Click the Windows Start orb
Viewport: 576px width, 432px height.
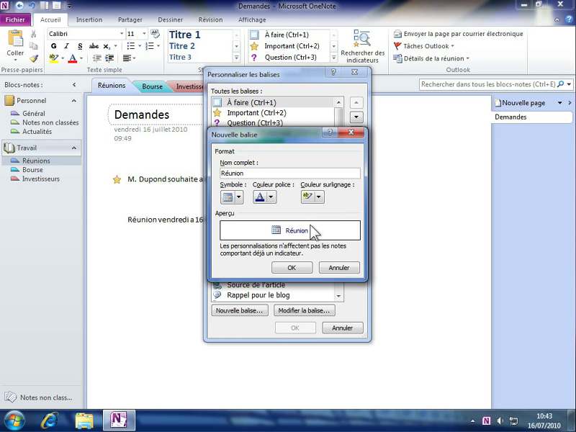(x=14, y=420)
